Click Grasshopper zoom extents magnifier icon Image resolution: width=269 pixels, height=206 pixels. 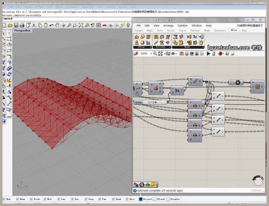[x=155, y=53]
